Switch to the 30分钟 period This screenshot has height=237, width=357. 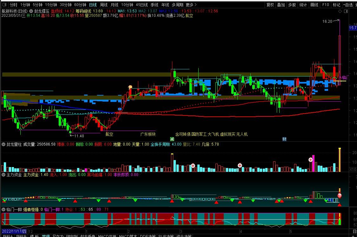click(66, 4)
